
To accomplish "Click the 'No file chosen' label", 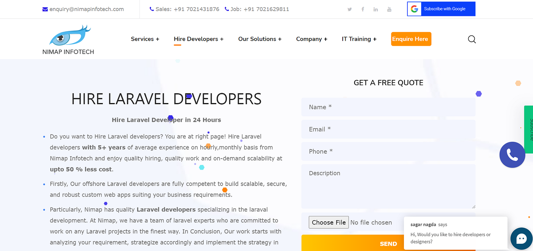I will (x=371, y=222).
